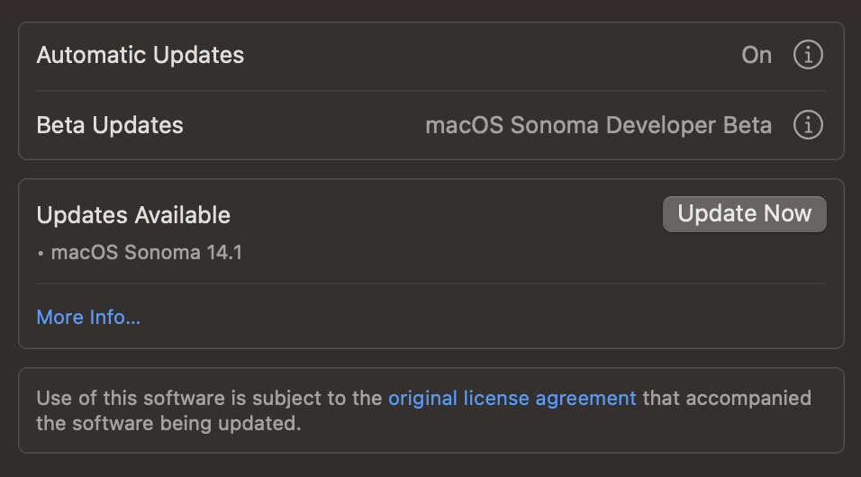Click the macOS Sonoma Developer Beta value
Screen dimensions: 861x477
click(x=598, y=125)
